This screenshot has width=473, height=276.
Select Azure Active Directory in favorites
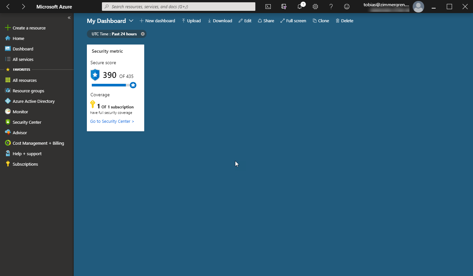(x=33, y=101)
